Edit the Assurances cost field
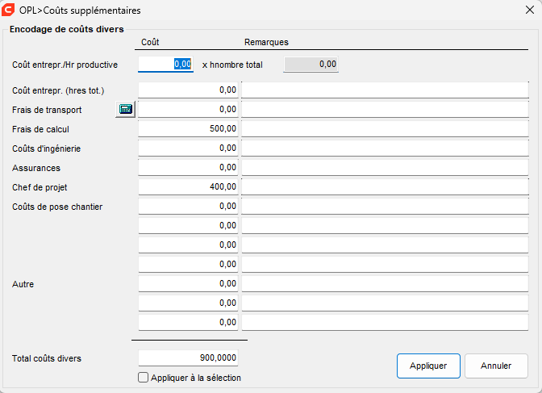This screenshot has width=542, height=393. [x=189, y=167]
